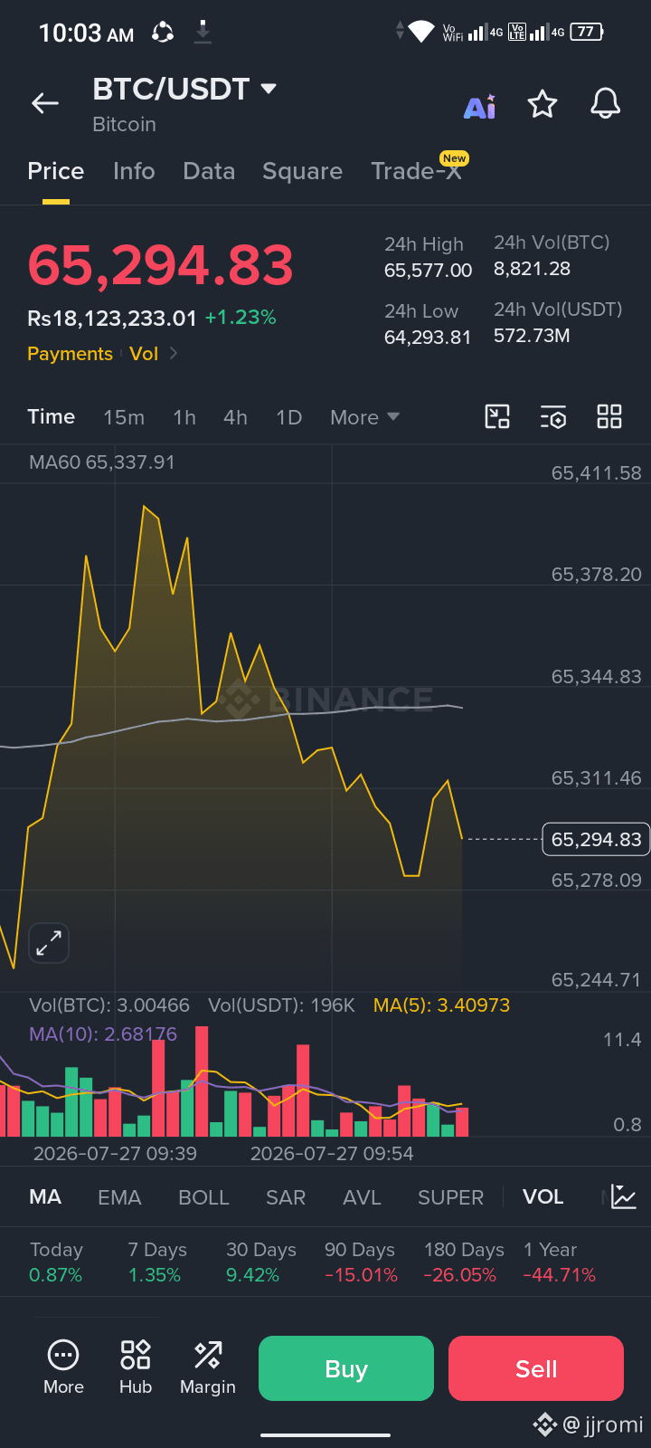The image size is (651, 1448).
Task: Tap the MA(10): 2.68176 label
Action: point(103,1034)
